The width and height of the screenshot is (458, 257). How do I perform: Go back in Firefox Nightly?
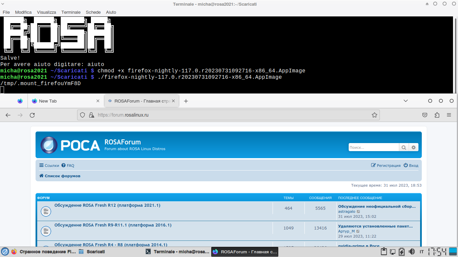[8, 115]
